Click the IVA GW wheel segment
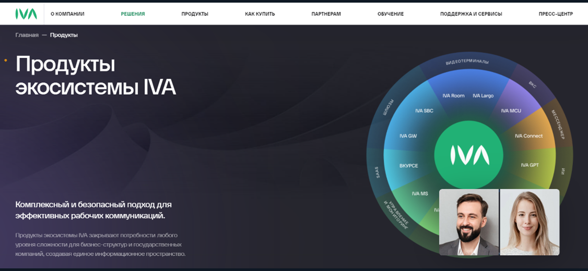 pyautogui.click(x=408, y=136)
